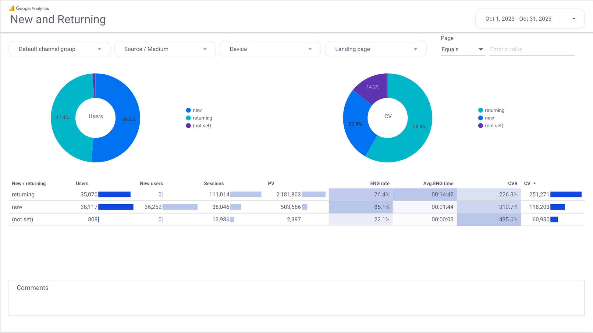The image size is (593, 333).
Task: Change the Equals condition selector
Action: pos(462,49)
